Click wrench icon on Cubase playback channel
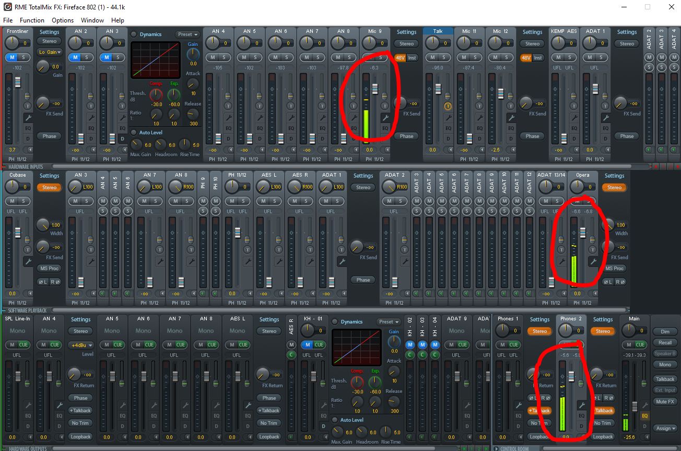 tap(28, 261)
